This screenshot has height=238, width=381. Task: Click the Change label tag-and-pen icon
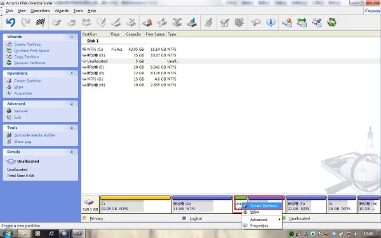[101, 23]
